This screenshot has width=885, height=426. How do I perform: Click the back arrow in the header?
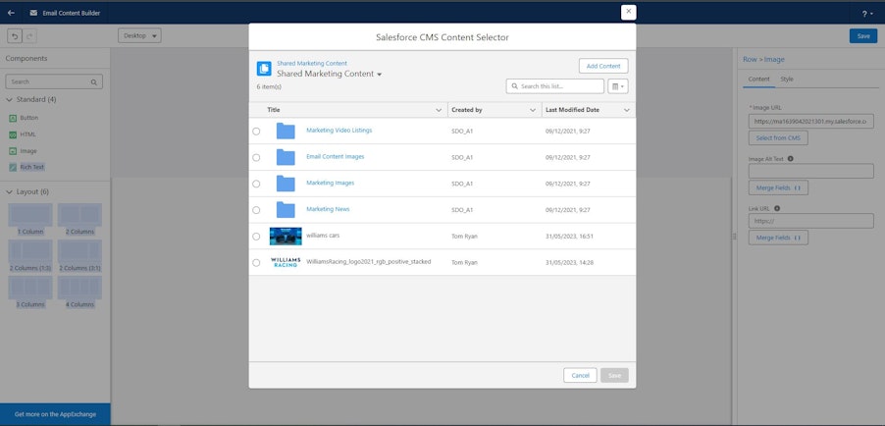pyautogui.click(x=11, y=13)
